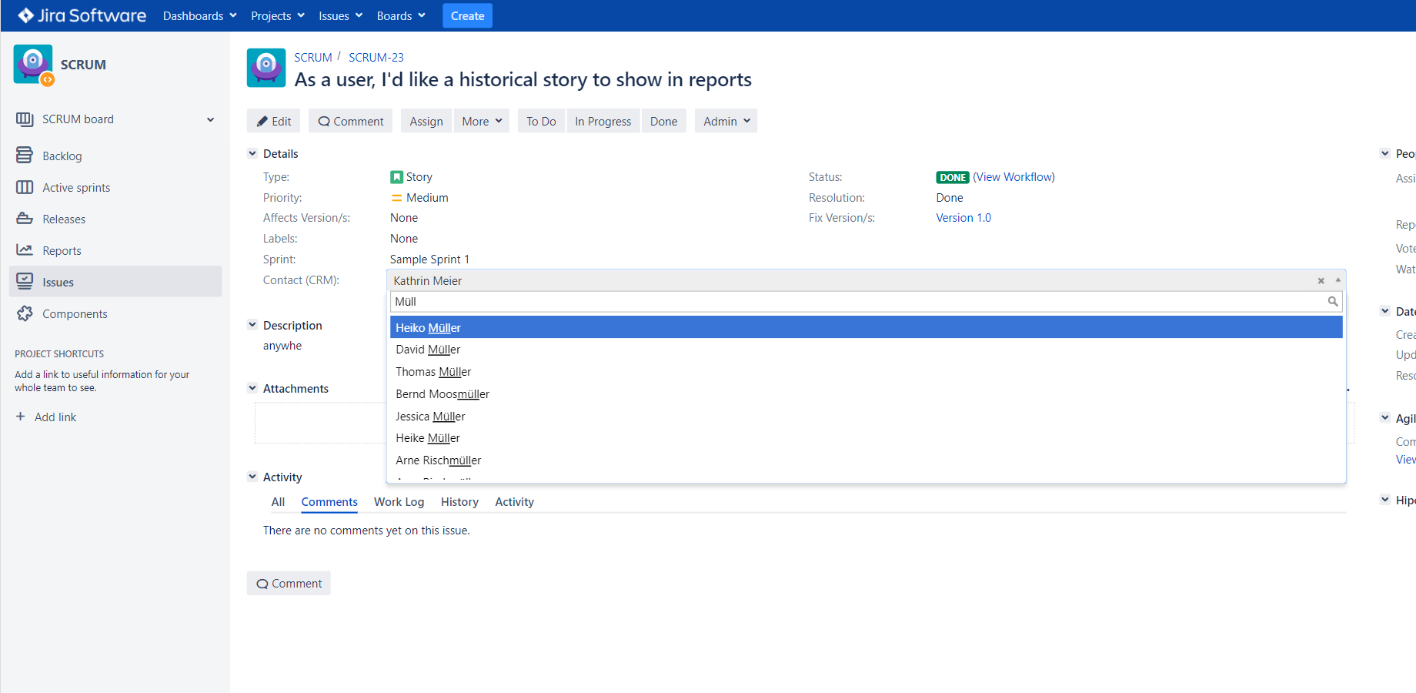
Task: Click the issue title text
Action: [x=523, y=80]
